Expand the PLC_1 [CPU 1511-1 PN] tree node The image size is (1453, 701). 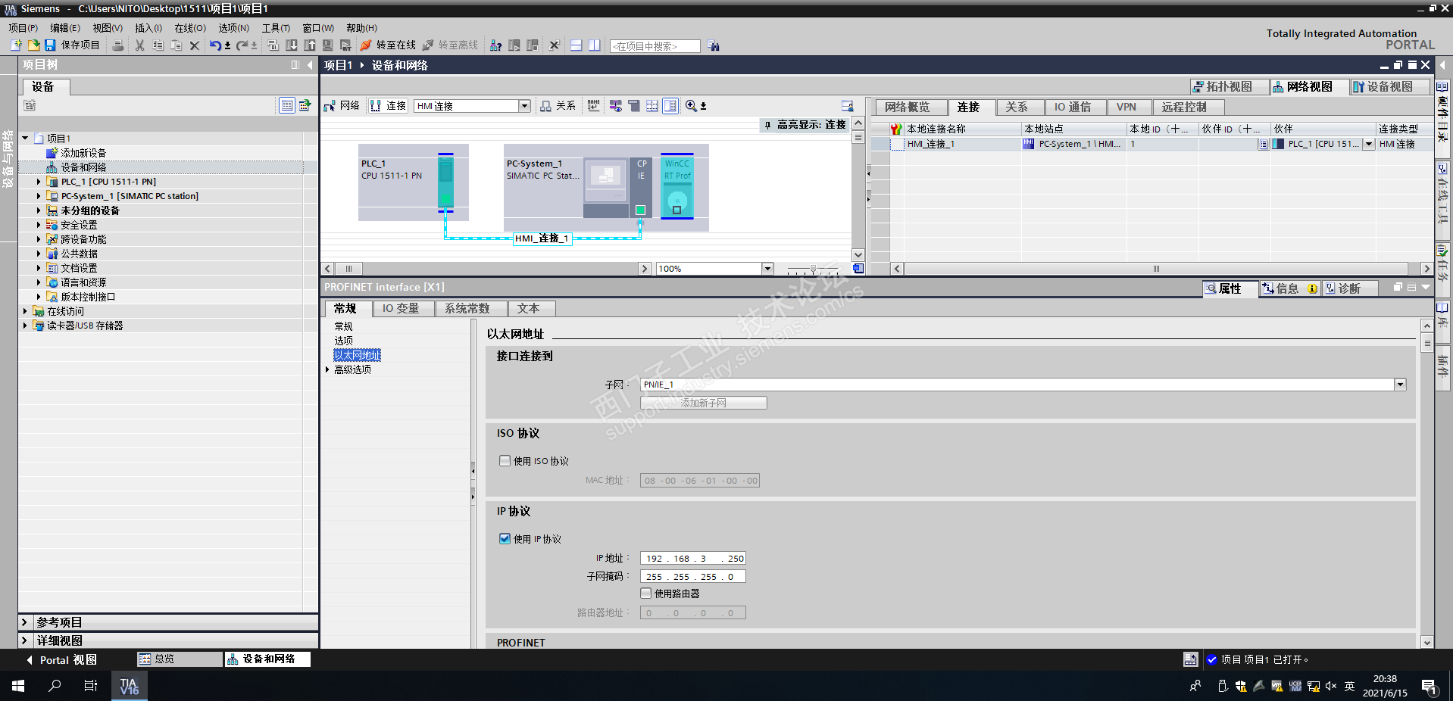tap(39, 182)
